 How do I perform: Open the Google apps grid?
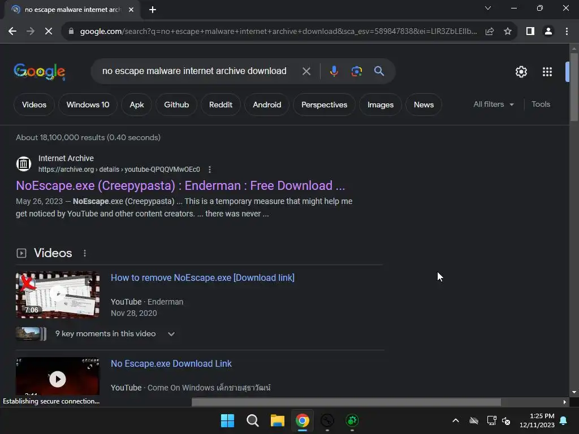(x=547, y=72)
